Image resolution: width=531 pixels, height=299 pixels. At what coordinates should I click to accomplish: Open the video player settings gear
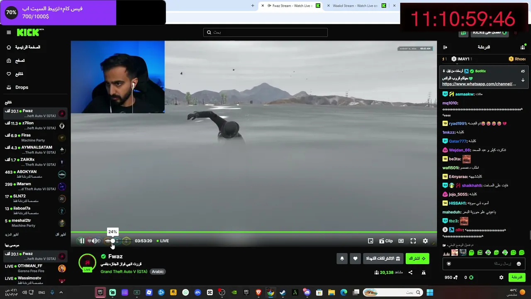click(425, 241)
